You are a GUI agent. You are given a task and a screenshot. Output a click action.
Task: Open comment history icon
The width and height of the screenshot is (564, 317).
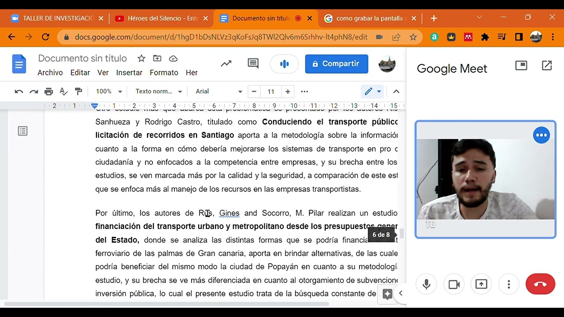pos(253,64)
